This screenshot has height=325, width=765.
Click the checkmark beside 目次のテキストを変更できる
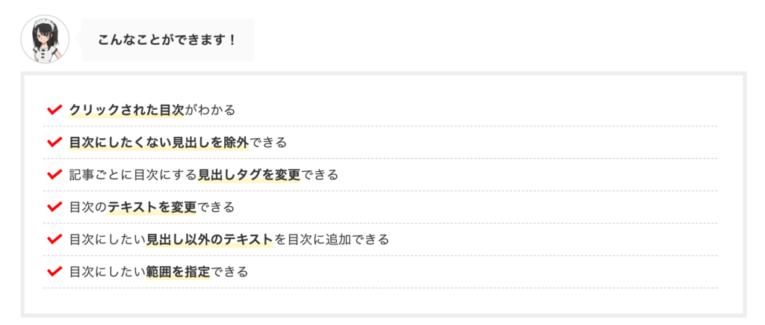[x=54, y=207]
